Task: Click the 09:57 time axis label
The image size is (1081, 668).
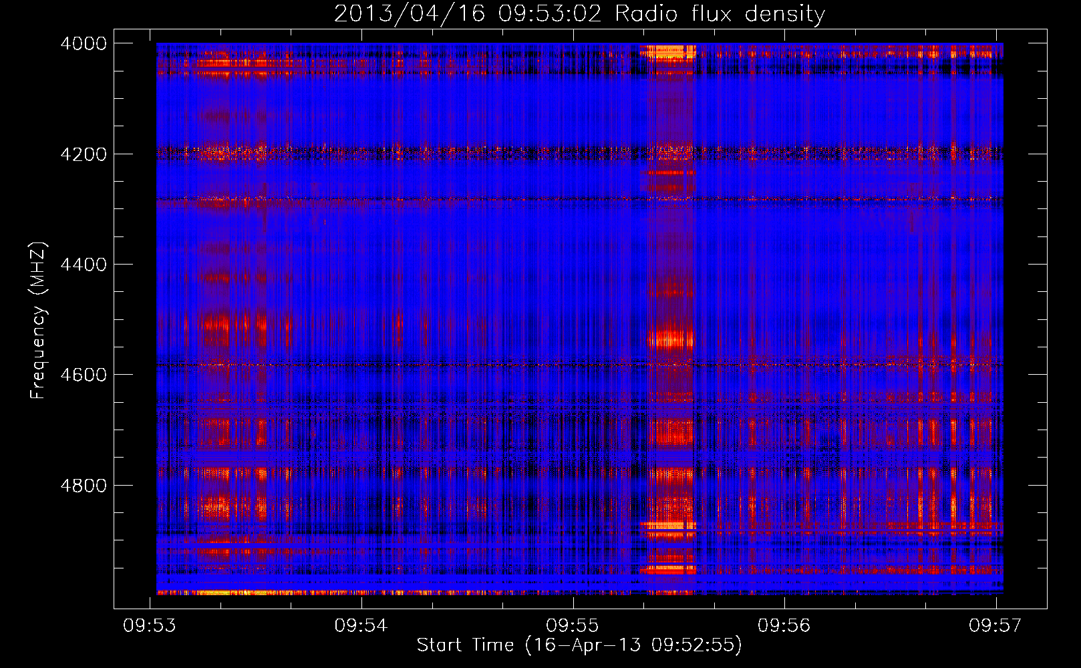Action: coord(995,625)
